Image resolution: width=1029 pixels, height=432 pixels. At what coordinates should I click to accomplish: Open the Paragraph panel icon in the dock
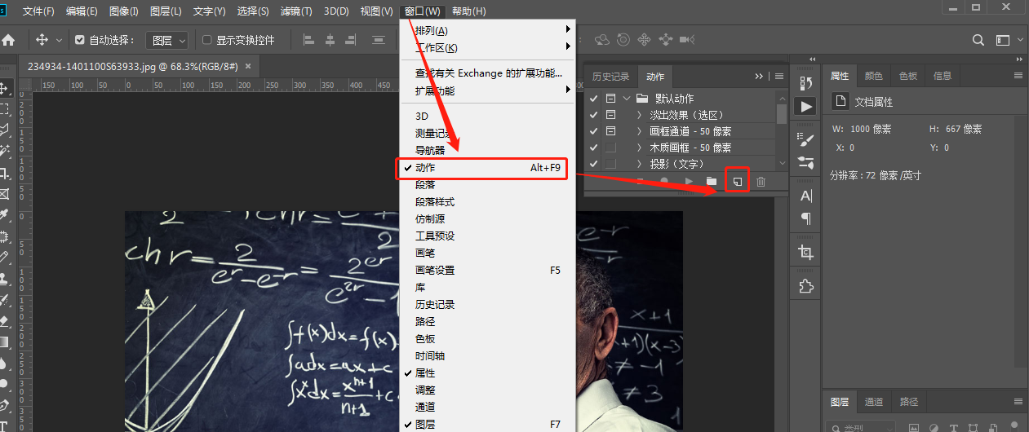[805, 218]
